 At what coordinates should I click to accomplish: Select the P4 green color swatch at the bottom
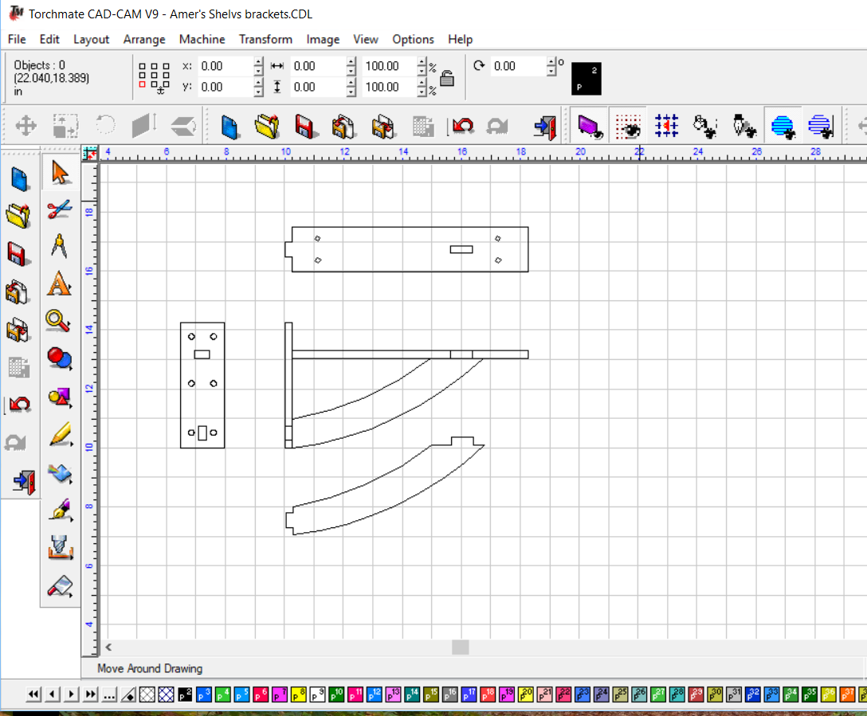click(223, 694)
